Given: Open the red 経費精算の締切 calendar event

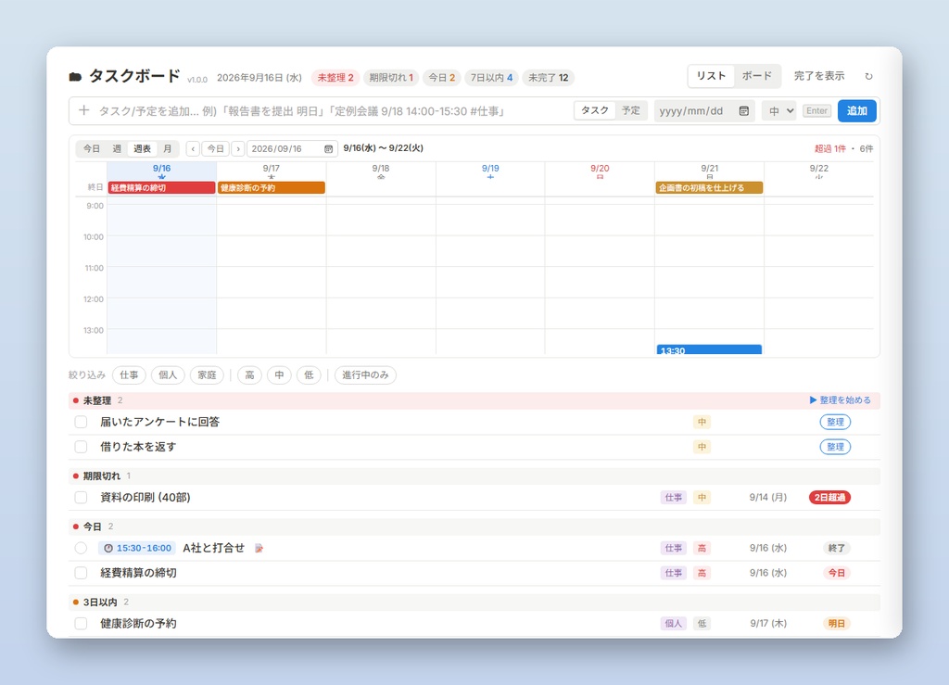Looking at the screenshot, I should tap(161, 187).
